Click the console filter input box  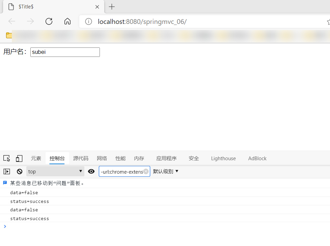tap(121, 172)
